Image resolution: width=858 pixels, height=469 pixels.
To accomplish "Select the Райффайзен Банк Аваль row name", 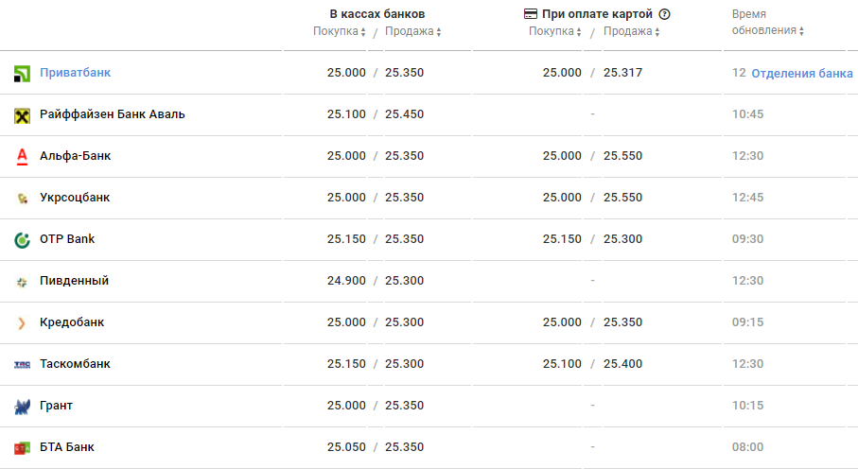I will coord(112,114).
